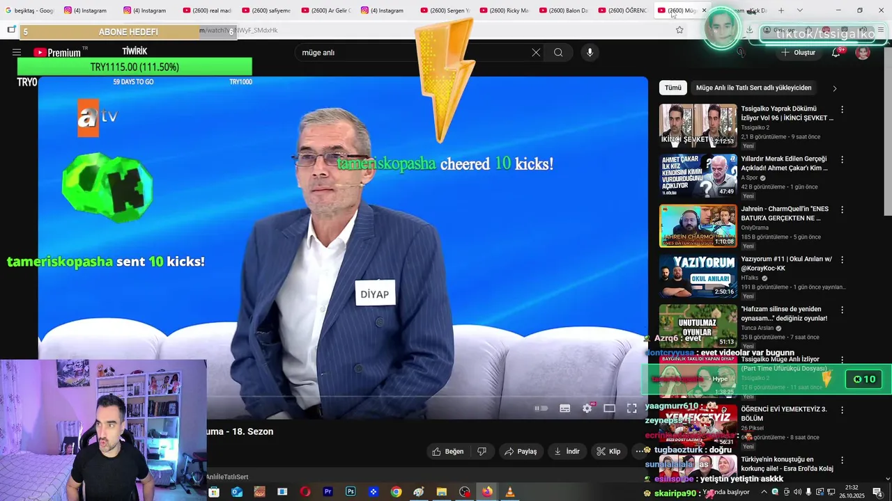892x501 pixels.
Task: Launch Outlook from the taskbar
Action: click(x=237, y=492)
